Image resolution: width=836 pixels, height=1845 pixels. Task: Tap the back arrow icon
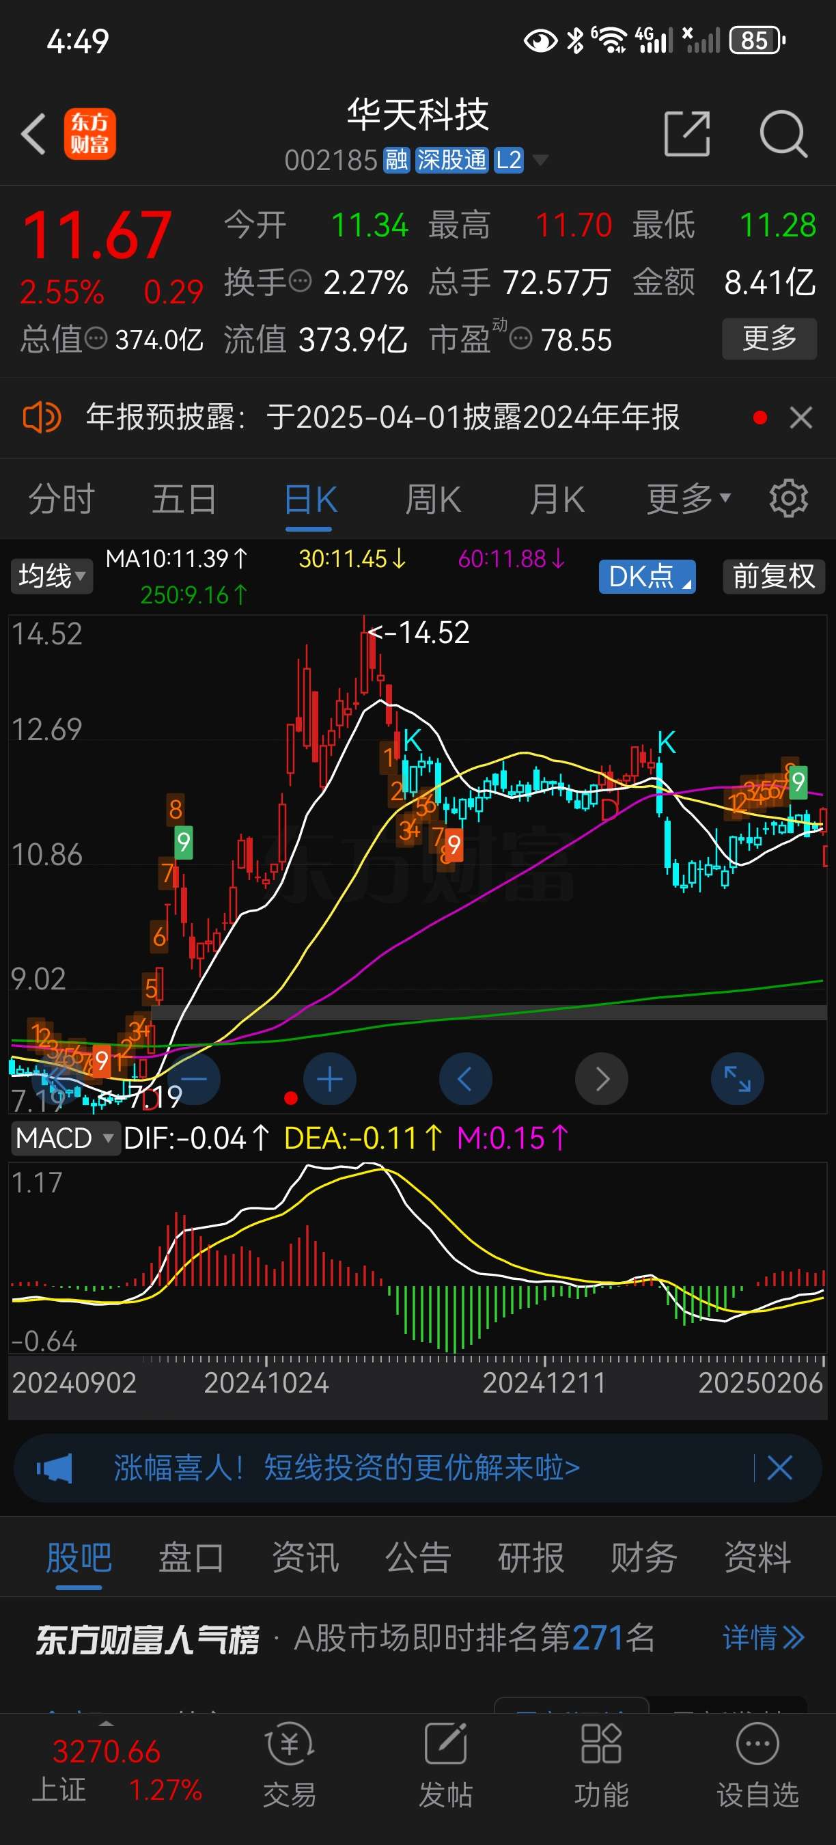click(x=33, y=134)
